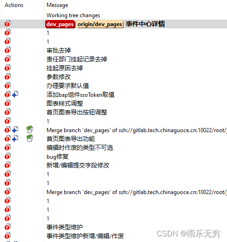Click modified icon on '办理要求默认值' row

[7, 86]
